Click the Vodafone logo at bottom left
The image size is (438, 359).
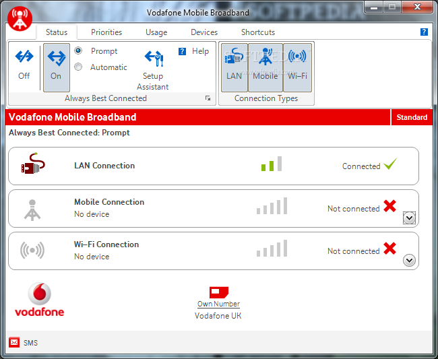(x=39, y=300)
